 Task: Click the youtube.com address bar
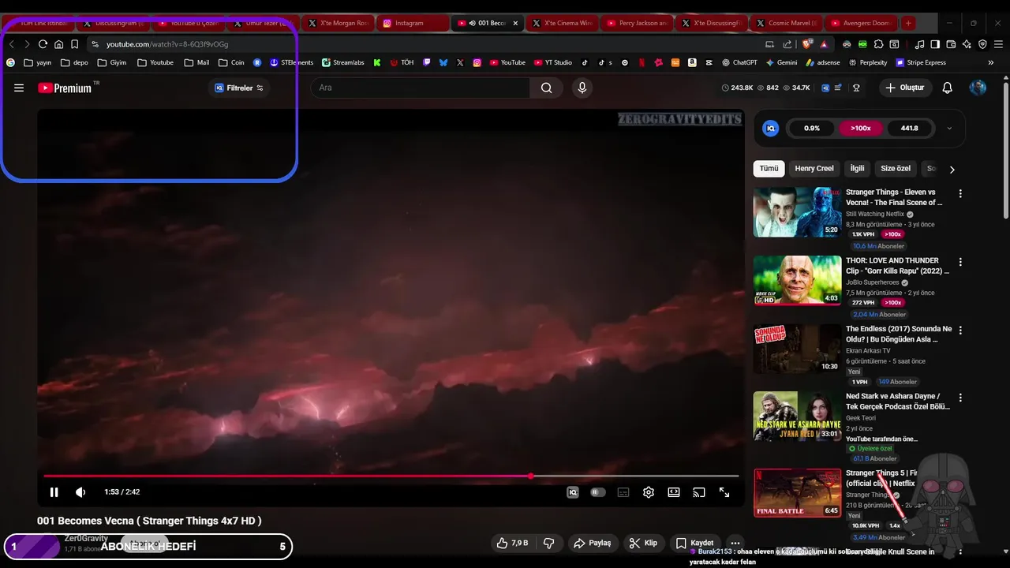pyautogui.click(x=426, y=44)
